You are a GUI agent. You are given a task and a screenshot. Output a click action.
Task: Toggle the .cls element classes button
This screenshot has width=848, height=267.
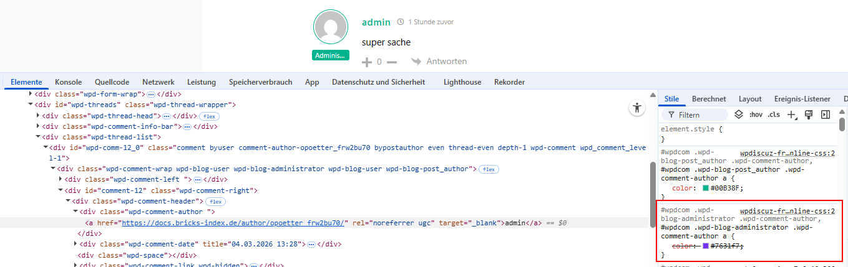point(774,115)
